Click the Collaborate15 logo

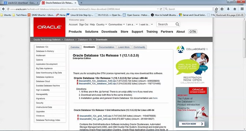coord(192,49)
